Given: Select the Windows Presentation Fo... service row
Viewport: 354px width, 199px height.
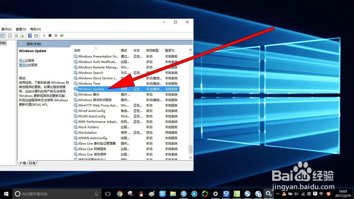Looking at the screenshot, I should 126,56.
